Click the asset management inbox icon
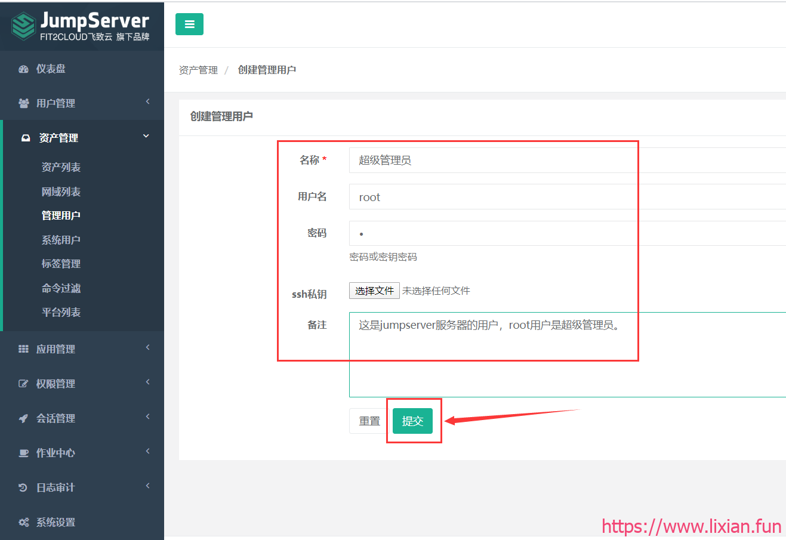The image size is (786, 540). [26, 138]
